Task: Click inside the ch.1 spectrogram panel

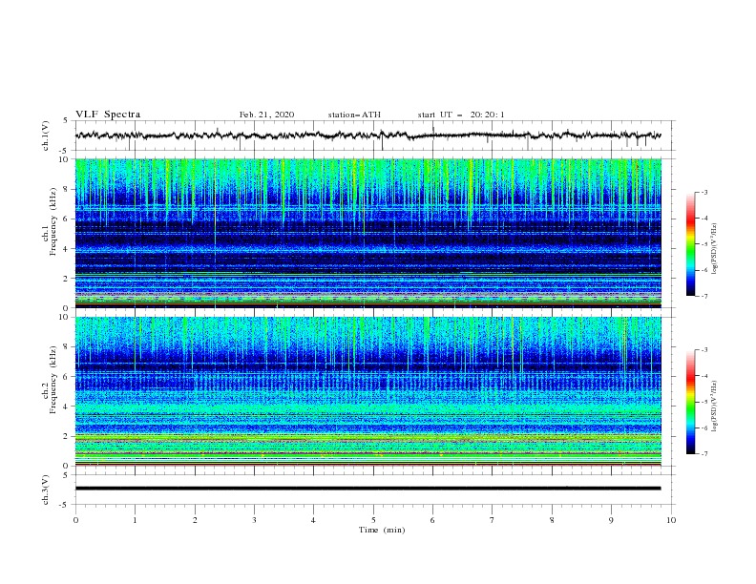Action: pyautogui.click(x=367, y=233)
